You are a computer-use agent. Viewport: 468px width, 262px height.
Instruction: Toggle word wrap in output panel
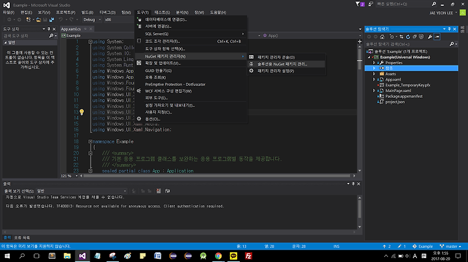point(168,191)
